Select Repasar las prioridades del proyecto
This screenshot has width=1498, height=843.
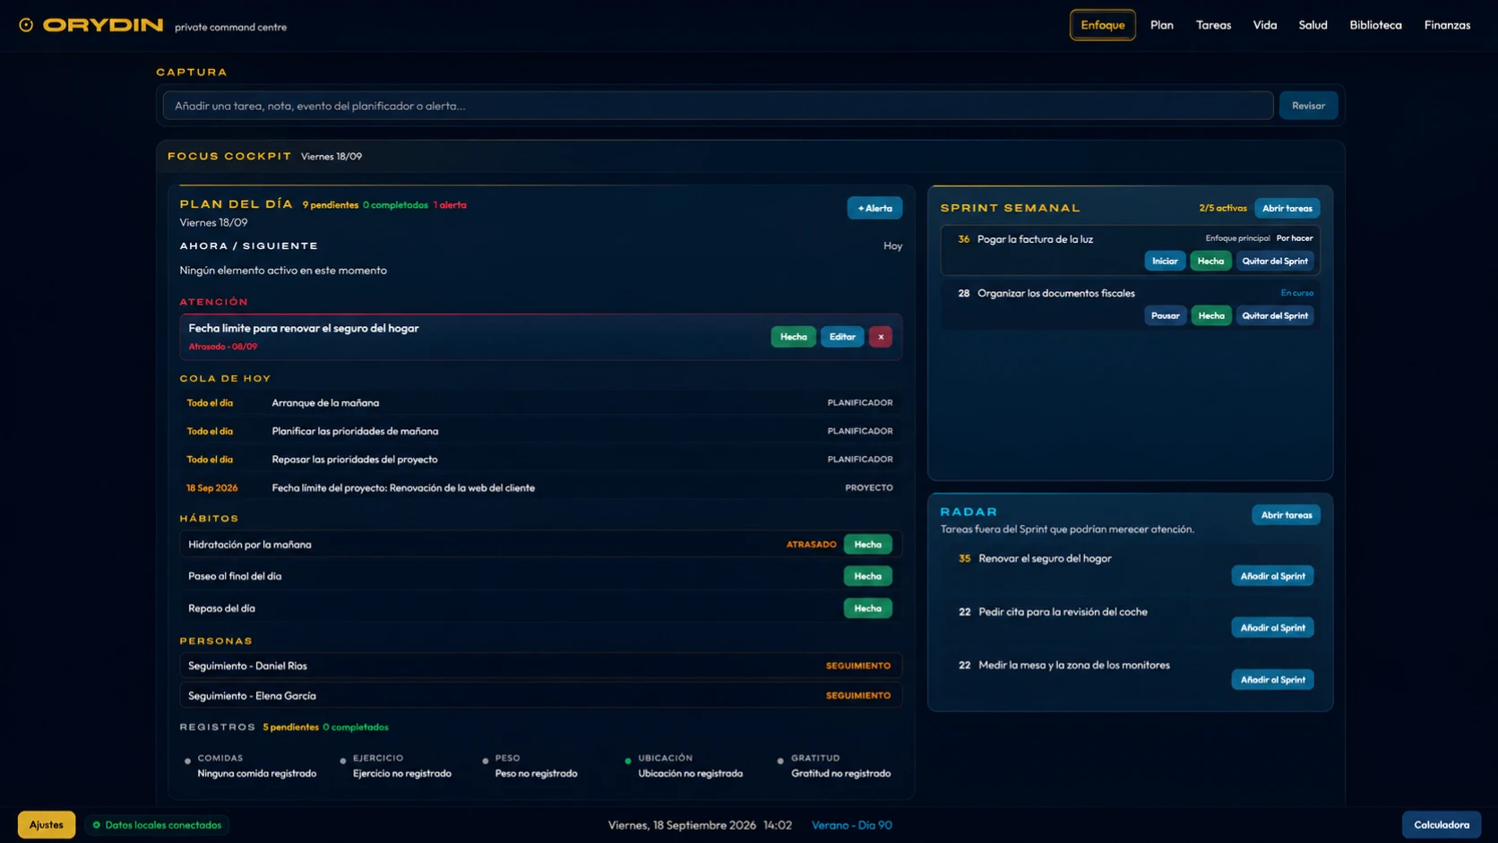(x=539, y=460)
